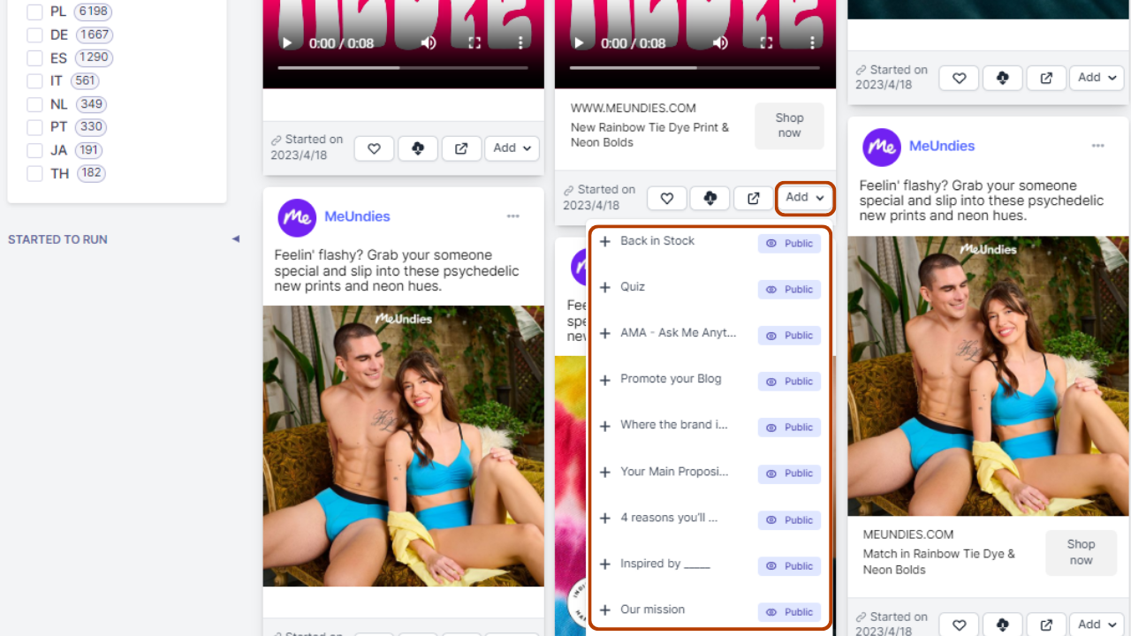This screenshot has height=636, width=1131.
Task: Click MeUndies avatar logo on left-column image ad
Action: (x=297, y=217)
